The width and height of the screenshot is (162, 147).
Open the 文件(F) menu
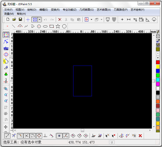click(x=8, y=10)
